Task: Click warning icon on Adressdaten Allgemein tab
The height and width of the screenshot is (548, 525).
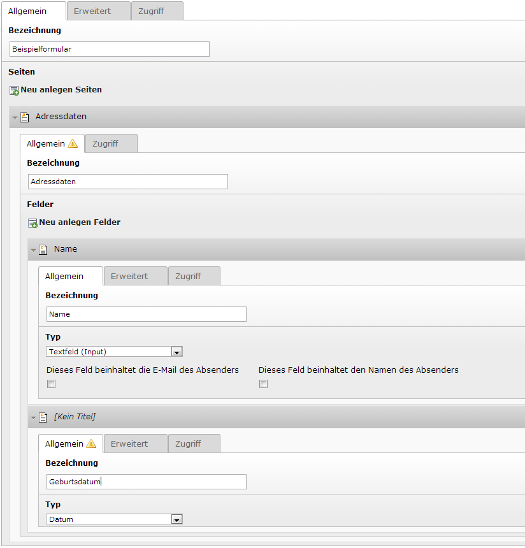Action: tap(73, 144)
